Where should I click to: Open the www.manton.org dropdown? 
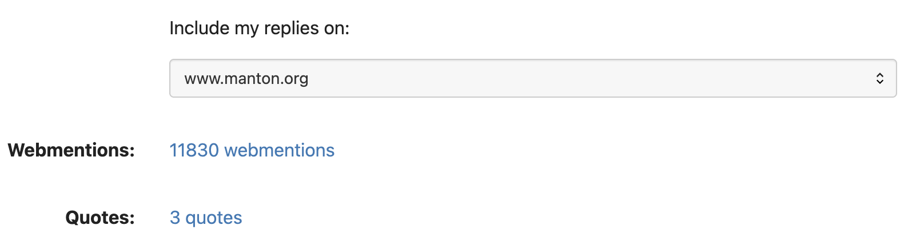tap(532, 78)
